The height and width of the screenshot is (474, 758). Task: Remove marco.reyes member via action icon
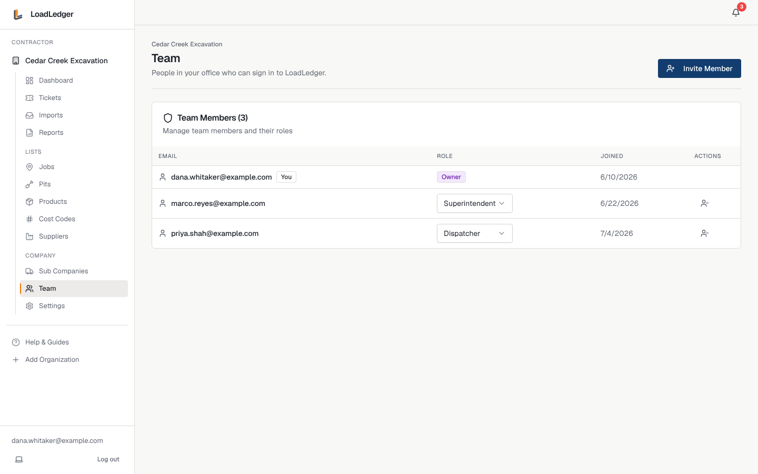(x=705, y=203)
